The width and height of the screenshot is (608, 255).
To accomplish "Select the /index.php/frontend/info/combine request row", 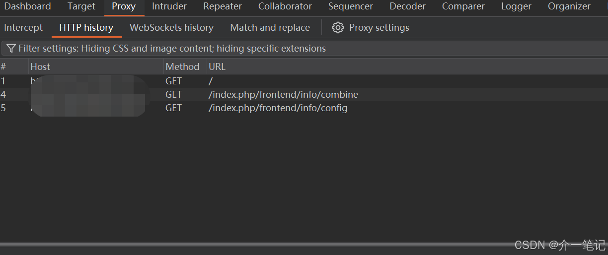I will [304, 94].
